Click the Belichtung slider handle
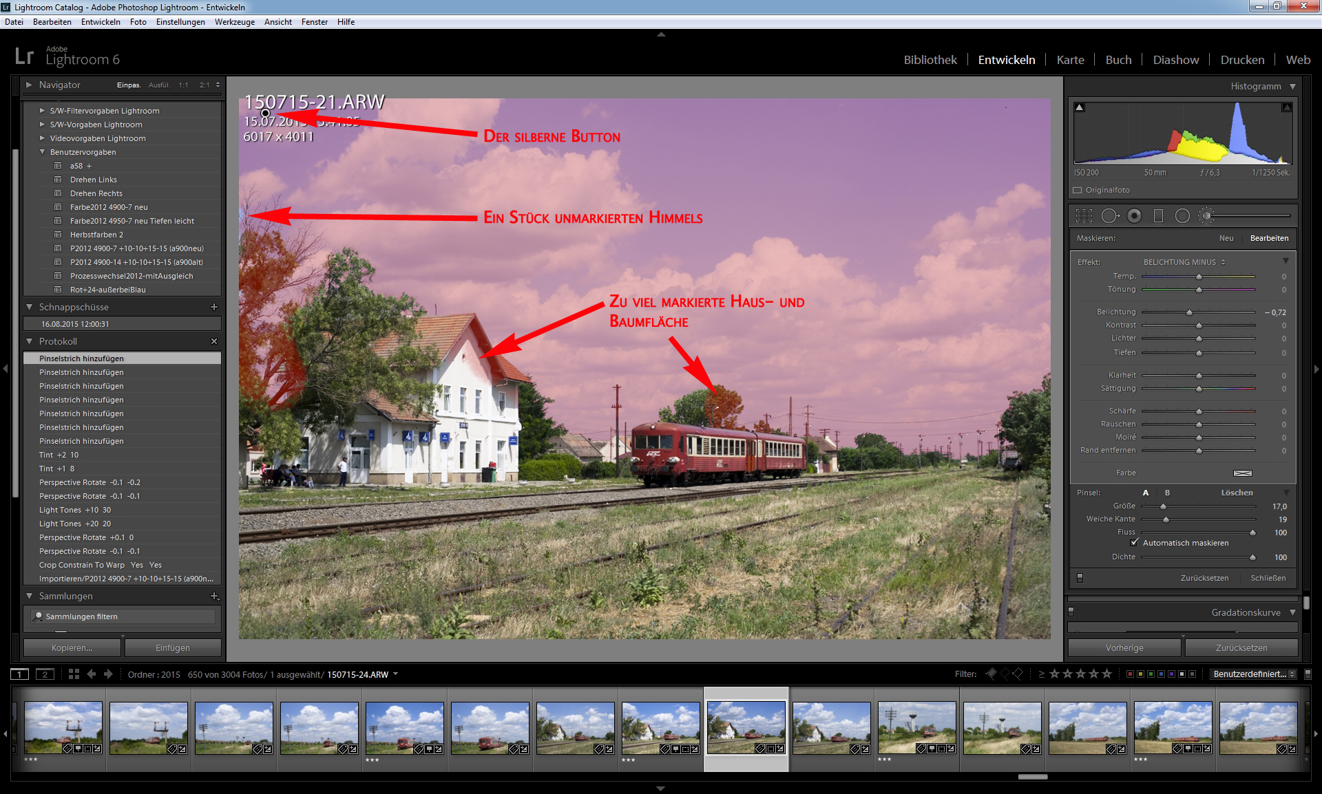The image size is (1322, 794). pos(1189,312)
